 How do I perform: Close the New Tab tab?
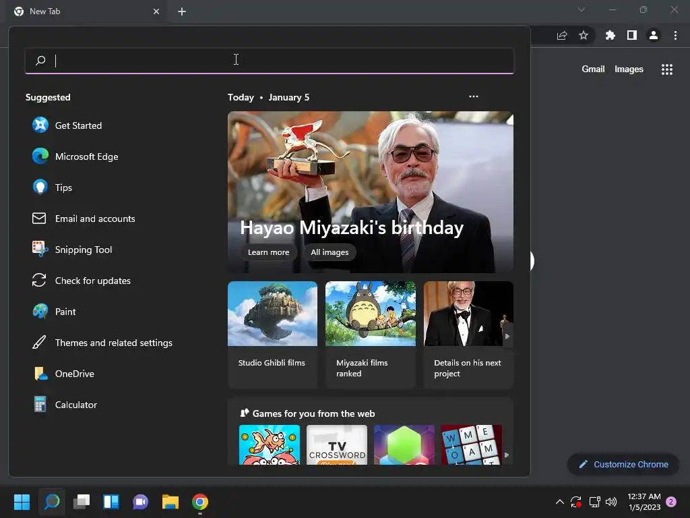(156, 11)
